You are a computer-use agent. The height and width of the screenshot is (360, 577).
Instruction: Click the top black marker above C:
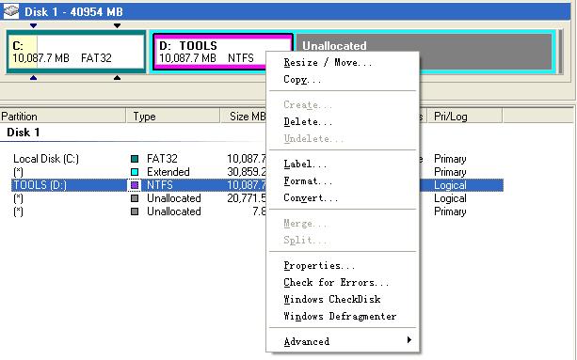tap(117, 25)
